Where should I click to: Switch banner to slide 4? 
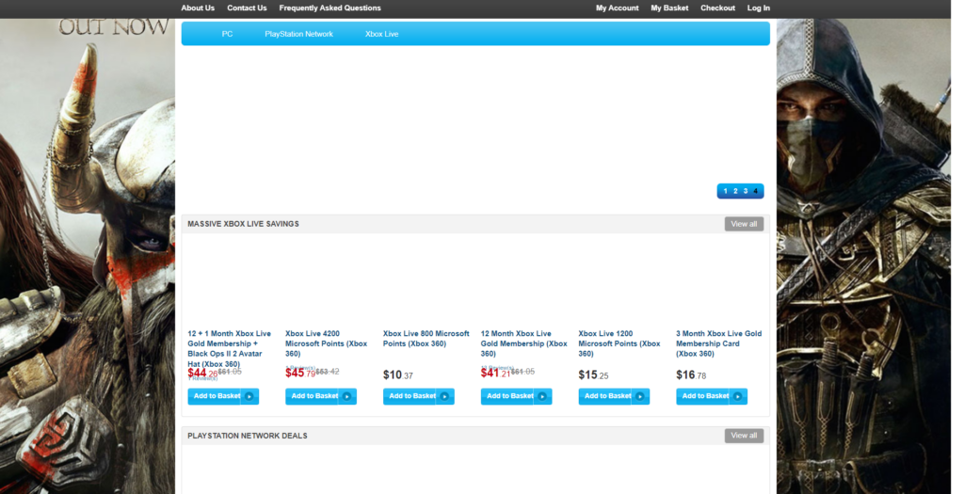coord(756,191)
